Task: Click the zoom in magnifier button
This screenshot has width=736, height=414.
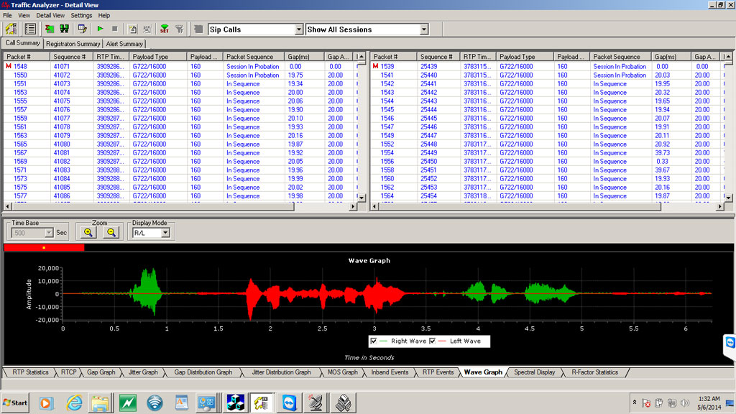Action: (x=88, y=232)
